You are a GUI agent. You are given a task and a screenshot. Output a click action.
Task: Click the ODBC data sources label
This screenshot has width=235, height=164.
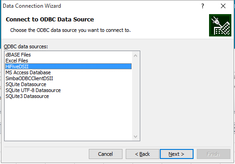pyautogui.click(x=26, y=46)
